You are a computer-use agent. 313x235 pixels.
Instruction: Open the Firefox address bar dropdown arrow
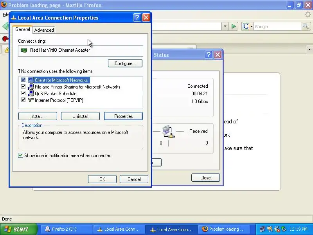pos(225,26)
